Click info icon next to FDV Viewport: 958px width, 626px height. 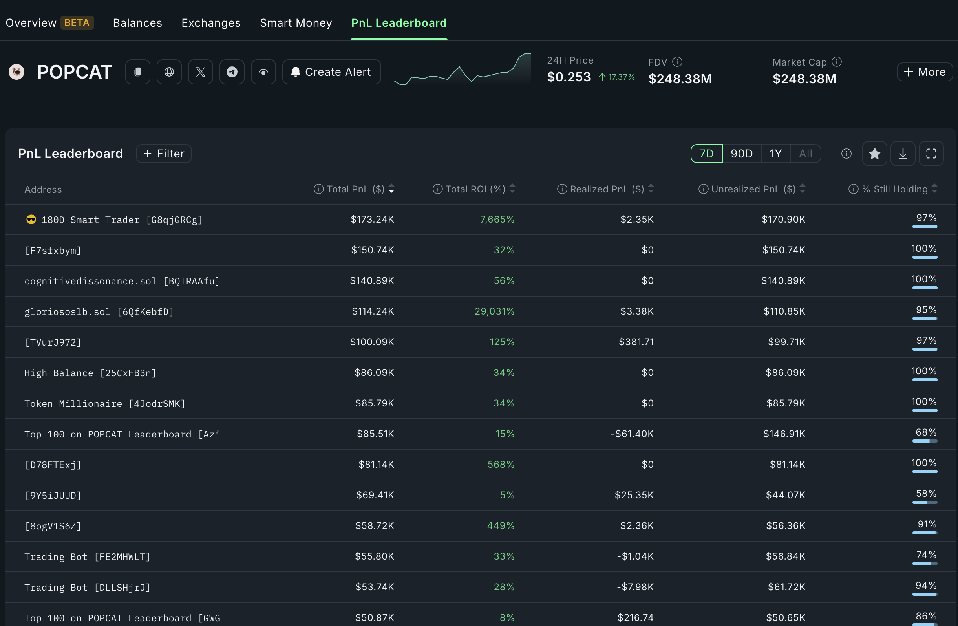tap(677, 62)
